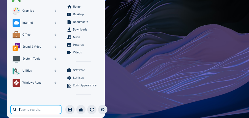Select the Internet category label

[x=28, y=23]
